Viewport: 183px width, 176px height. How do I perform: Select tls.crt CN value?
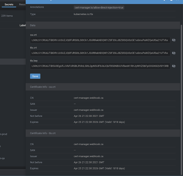(x=88, y=144)
